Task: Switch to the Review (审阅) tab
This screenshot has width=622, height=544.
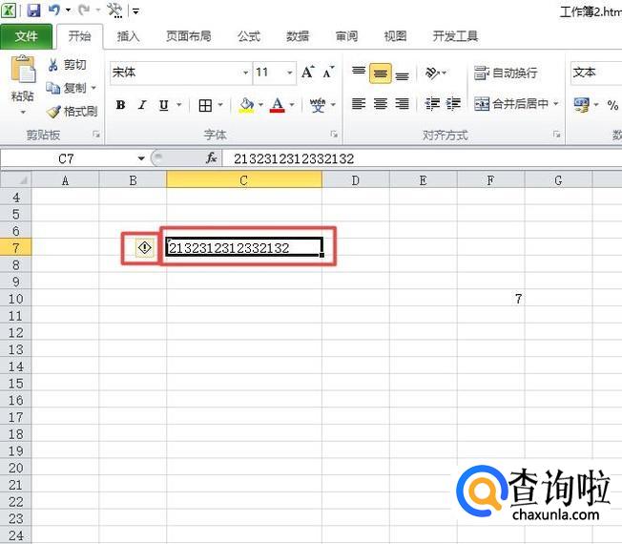Action: pyautogui.click(x=346, y=36)
